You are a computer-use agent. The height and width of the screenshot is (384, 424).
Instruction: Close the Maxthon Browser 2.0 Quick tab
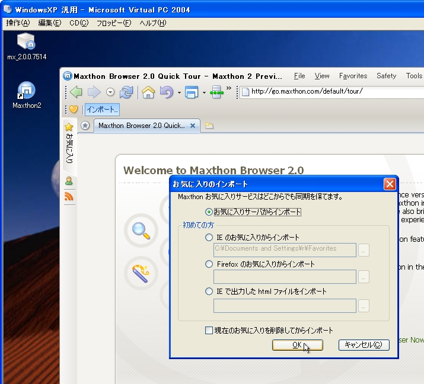193,126
